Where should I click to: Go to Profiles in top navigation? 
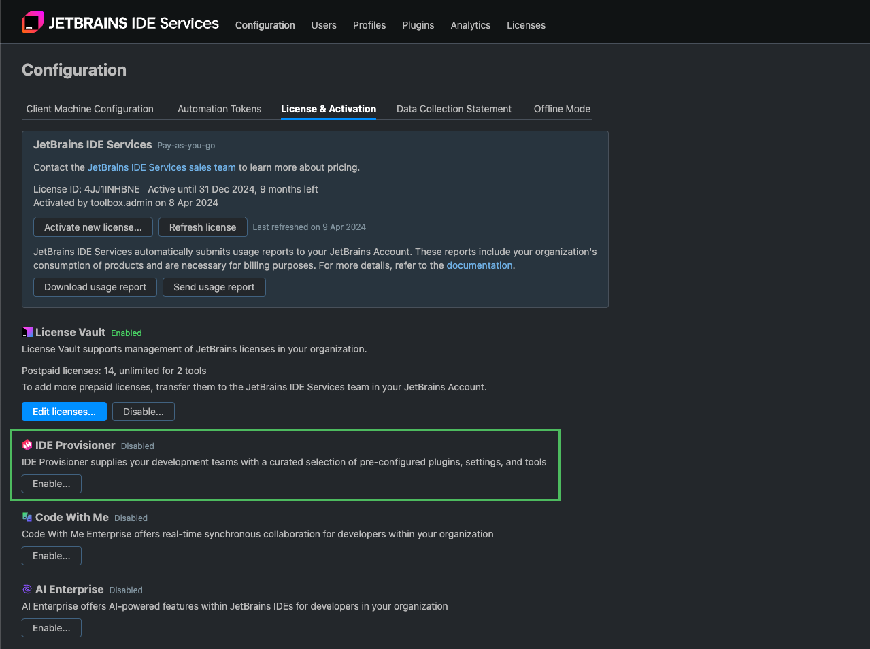point(369,25)
